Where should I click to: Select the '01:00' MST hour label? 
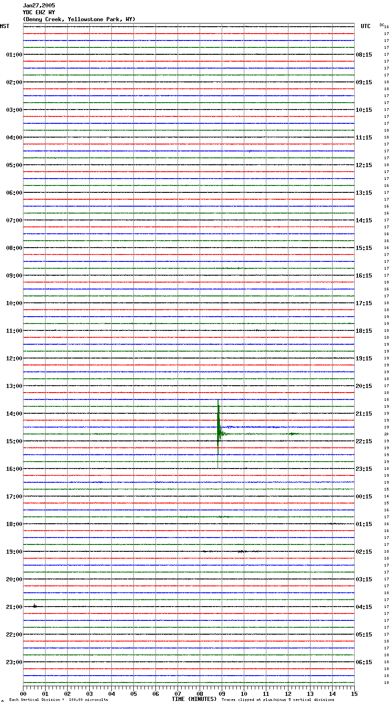(14, 55)
